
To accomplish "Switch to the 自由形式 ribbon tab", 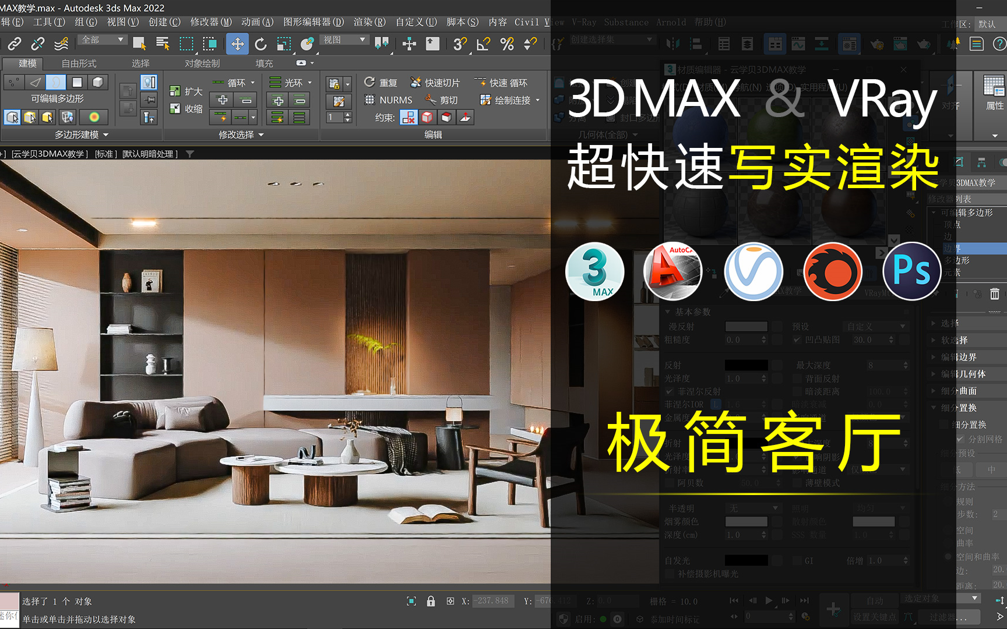I will pyautogui.click(x=79, y=63).
